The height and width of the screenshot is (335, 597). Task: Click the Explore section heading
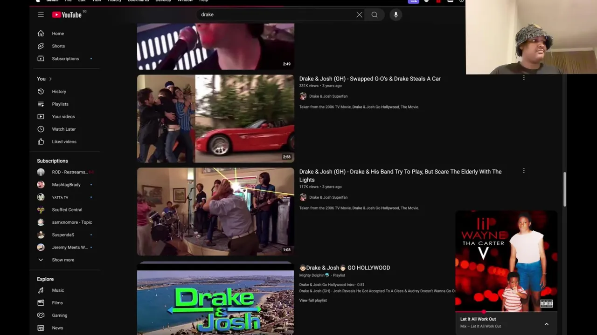coord(45,279)
